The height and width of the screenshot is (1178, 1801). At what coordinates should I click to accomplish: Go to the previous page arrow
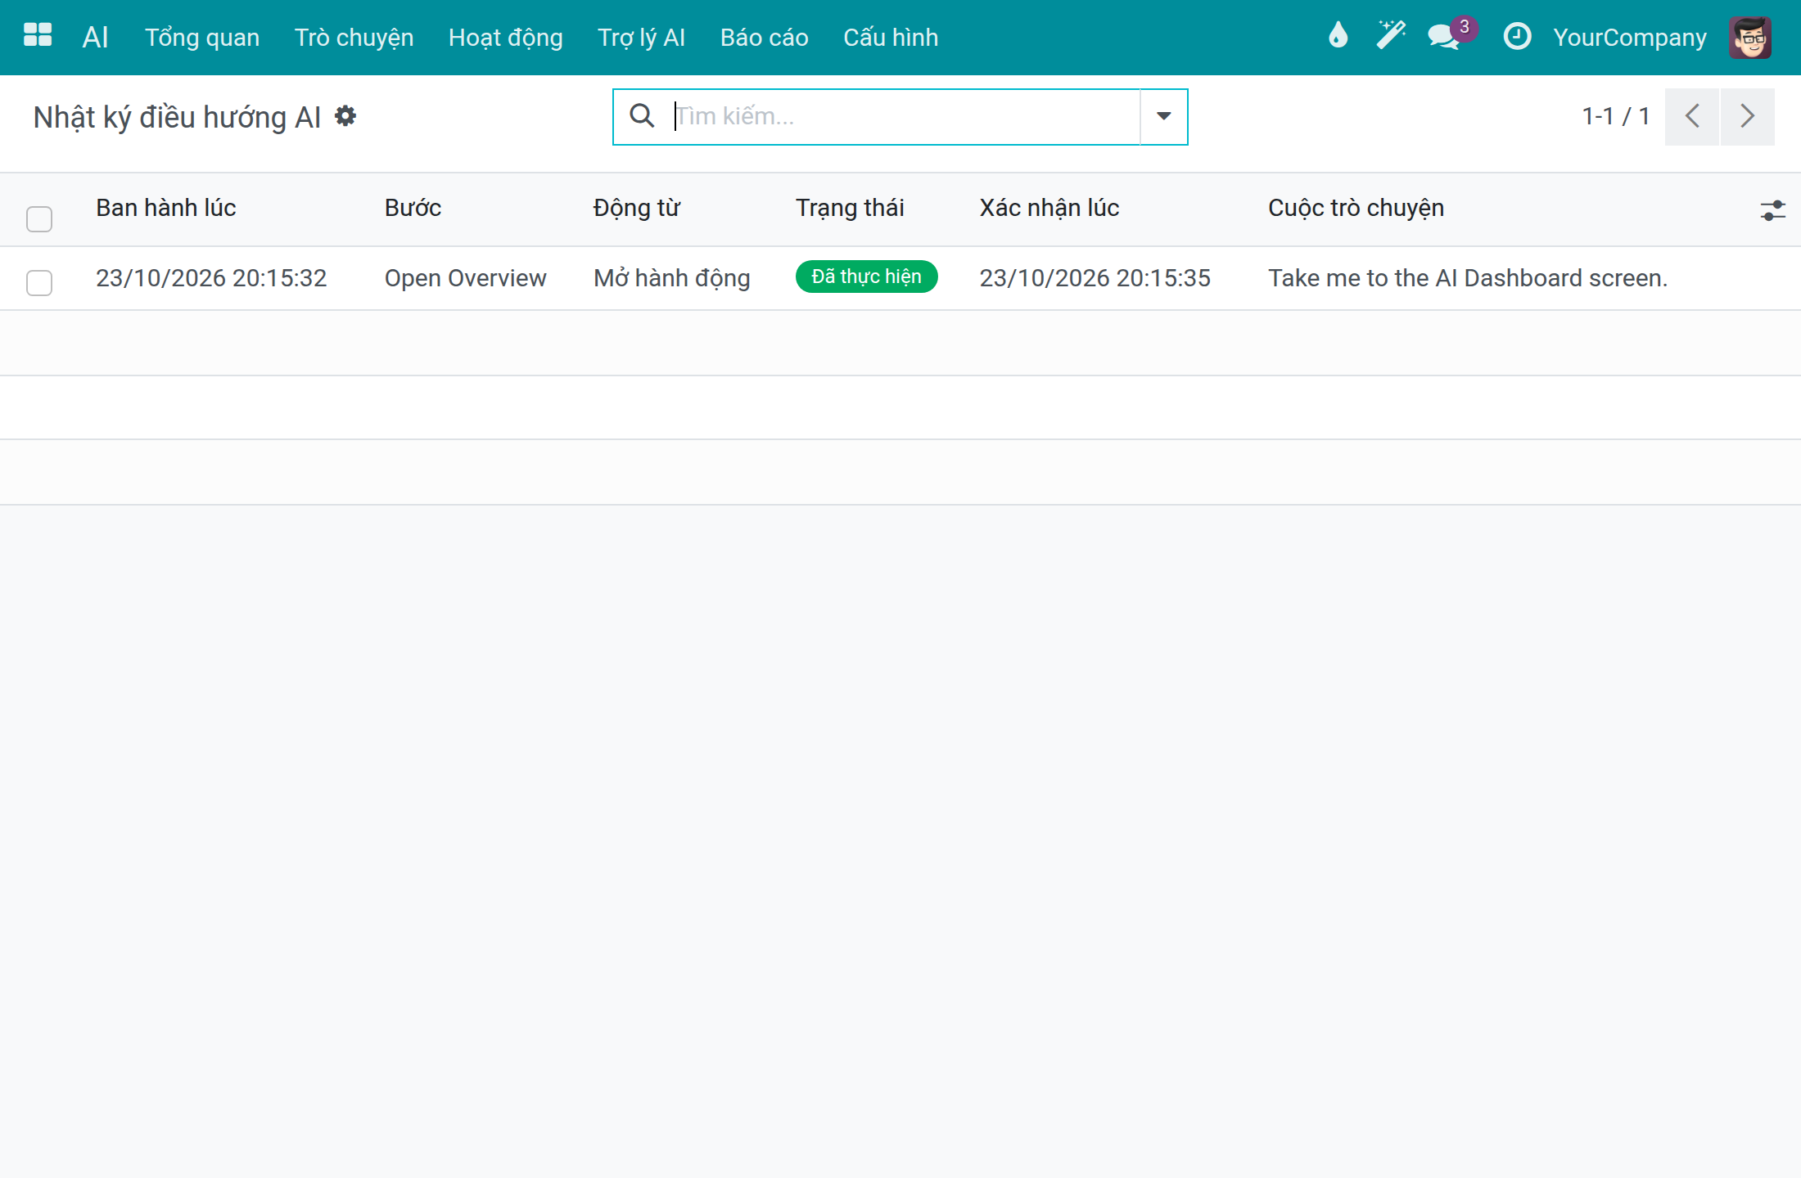[1692, 116]
